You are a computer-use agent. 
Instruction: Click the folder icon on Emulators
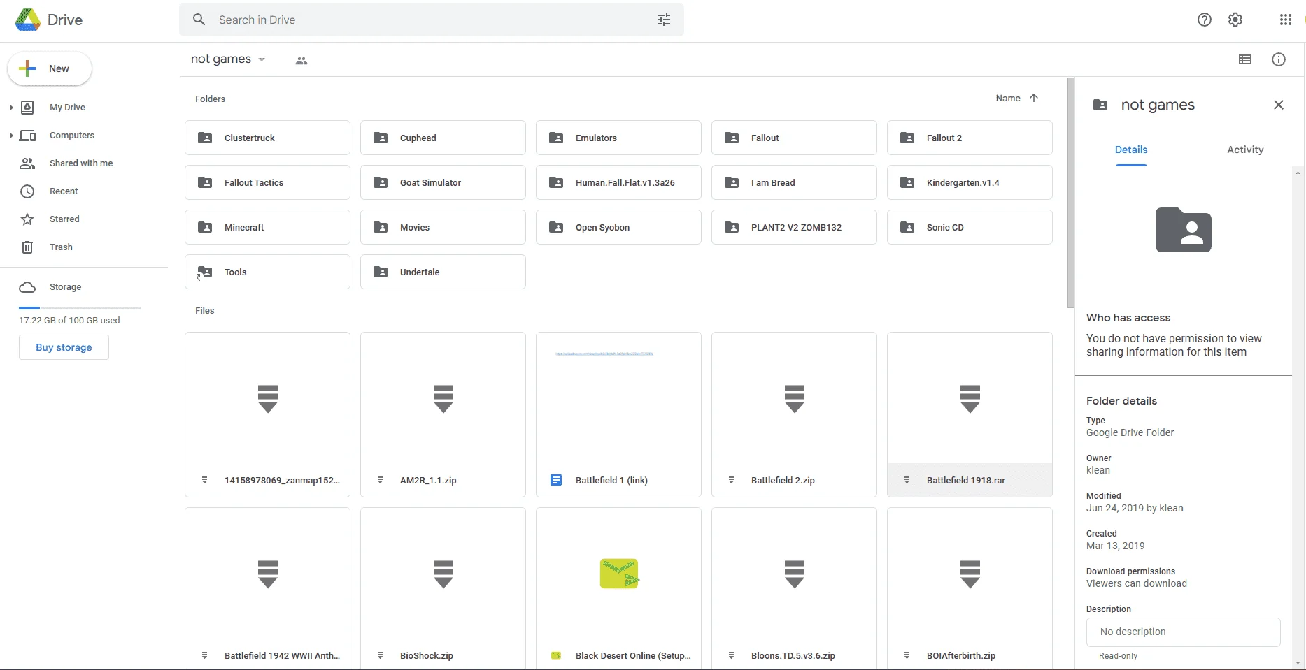556,138
